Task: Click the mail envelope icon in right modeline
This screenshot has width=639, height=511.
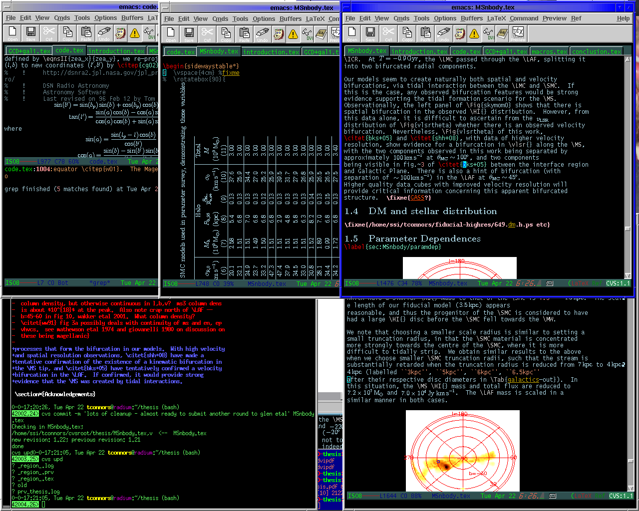Action: (x=550, y=283)
